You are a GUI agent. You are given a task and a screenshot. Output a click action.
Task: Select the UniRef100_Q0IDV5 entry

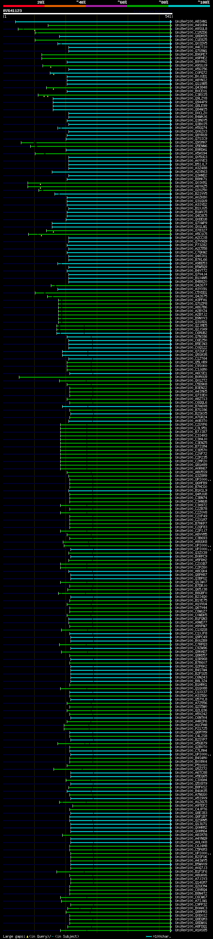pyautogui.click(x=191, y=43)
